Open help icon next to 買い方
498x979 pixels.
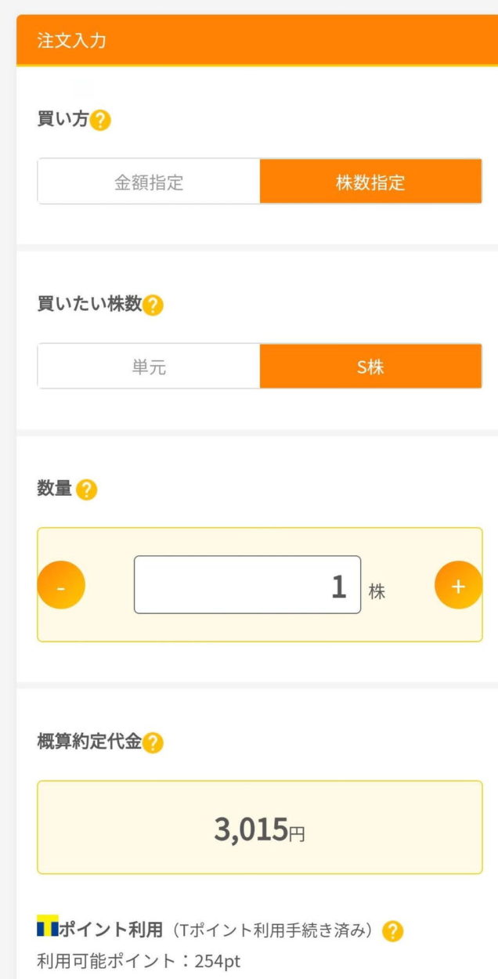pyautogui.click(x=101, y=121)
